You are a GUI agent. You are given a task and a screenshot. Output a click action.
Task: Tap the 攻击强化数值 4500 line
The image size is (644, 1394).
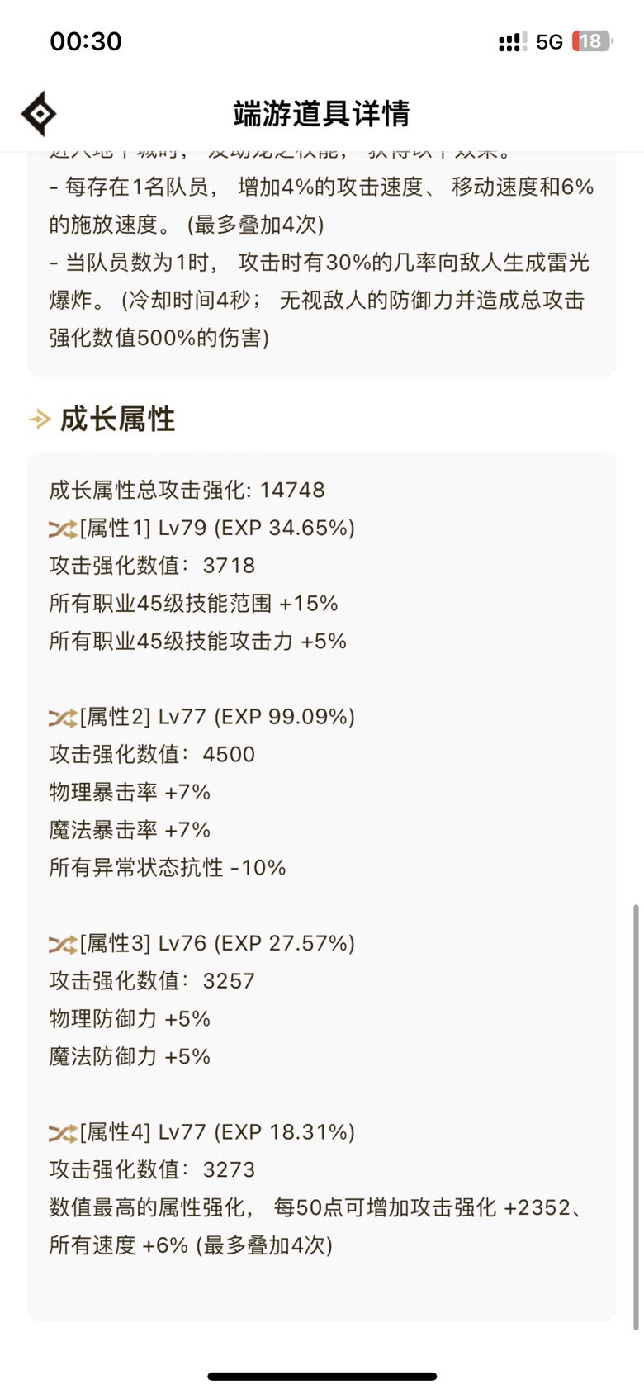(x=152, y=755)
